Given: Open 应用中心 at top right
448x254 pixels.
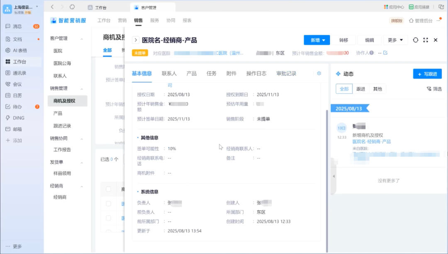Looking at the screenshot, I should click(394, 7).
